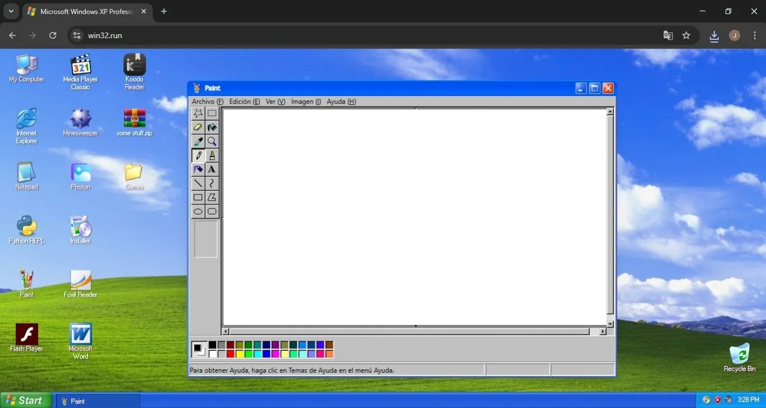Pick the bright yellow color swatch
This screenshot has width=766, height=408.
(240, 354)
